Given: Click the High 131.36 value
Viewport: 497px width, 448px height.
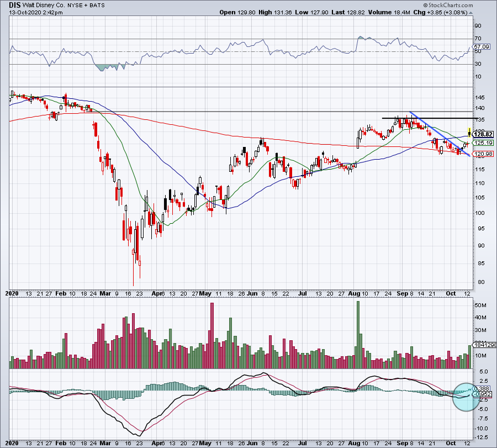Looking at the screenshot, I should [x=275, y=12].
